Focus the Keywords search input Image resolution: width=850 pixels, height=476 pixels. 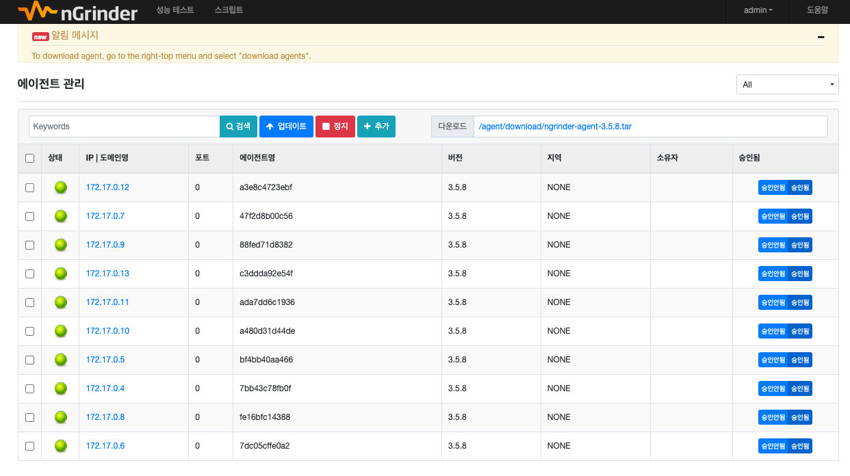[125, 127]
